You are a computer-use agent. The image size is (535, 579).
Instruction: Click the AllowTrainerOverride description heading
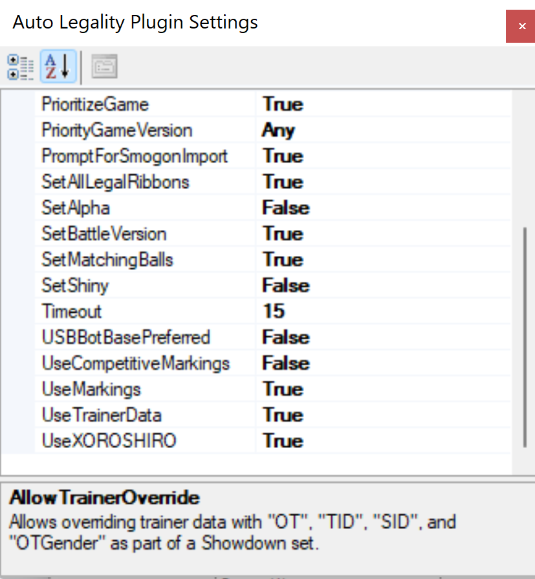click(104, 497)
